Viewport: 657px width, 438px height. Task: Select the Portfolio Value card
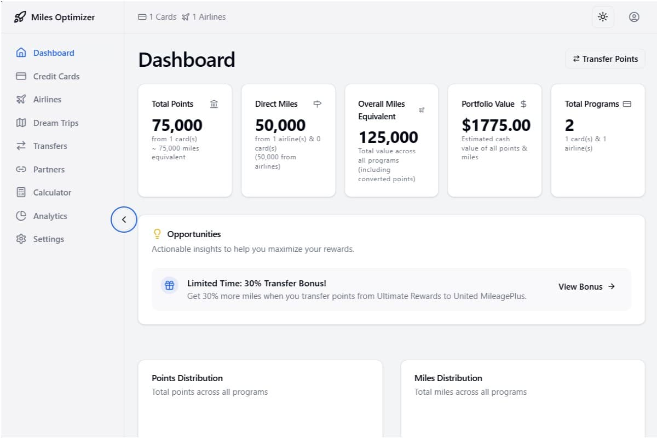point(494,140)
